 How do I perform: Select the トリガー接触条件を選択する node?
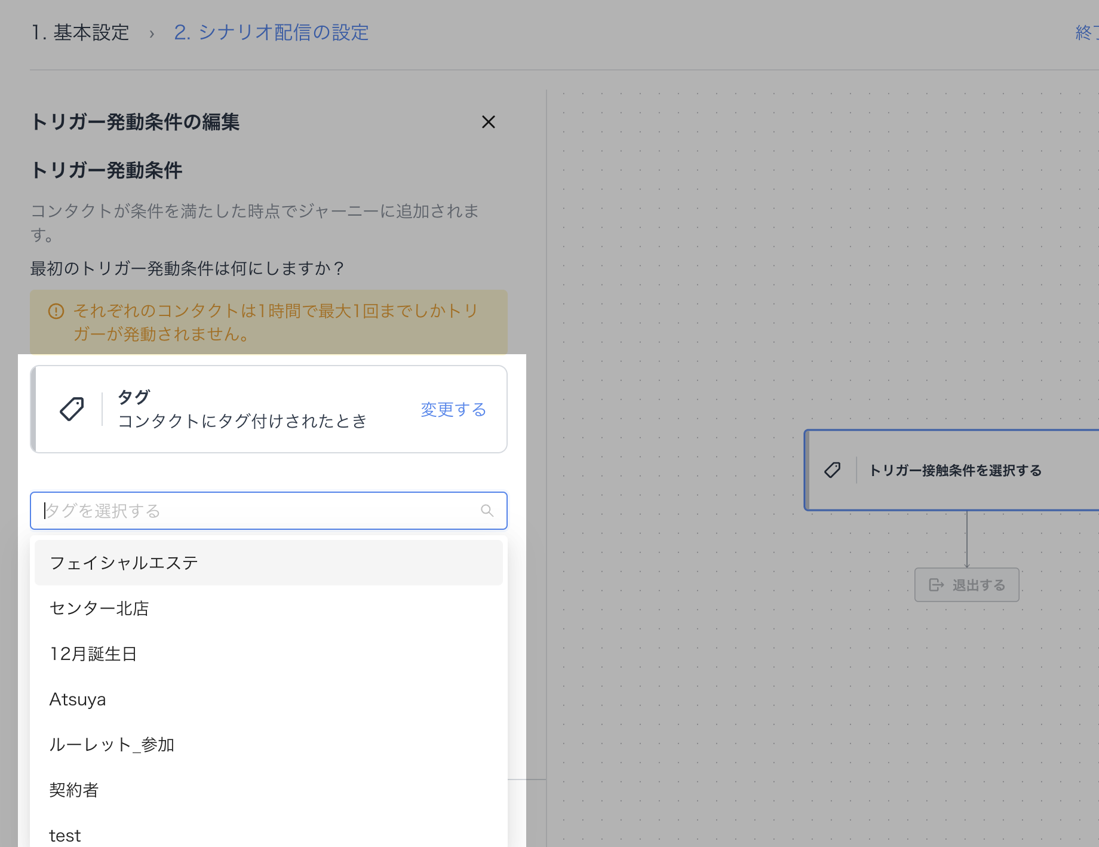954,470
